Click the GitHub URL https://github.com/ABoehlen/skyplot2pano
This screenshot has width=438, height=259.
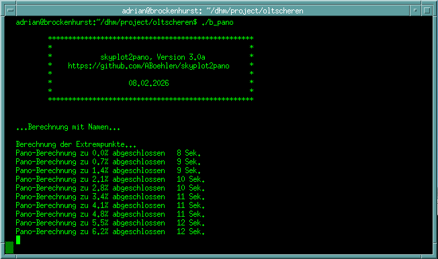[148, 66]
